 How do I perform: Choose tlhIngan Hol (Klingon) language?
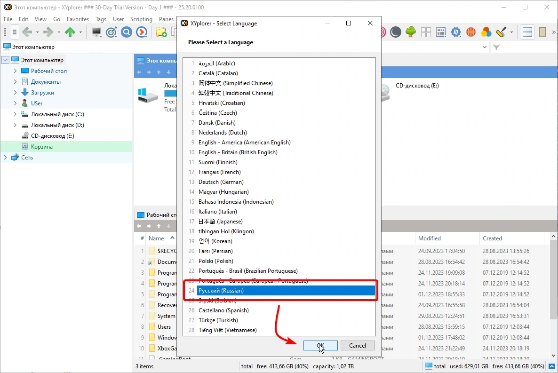(x=286, y=231)
